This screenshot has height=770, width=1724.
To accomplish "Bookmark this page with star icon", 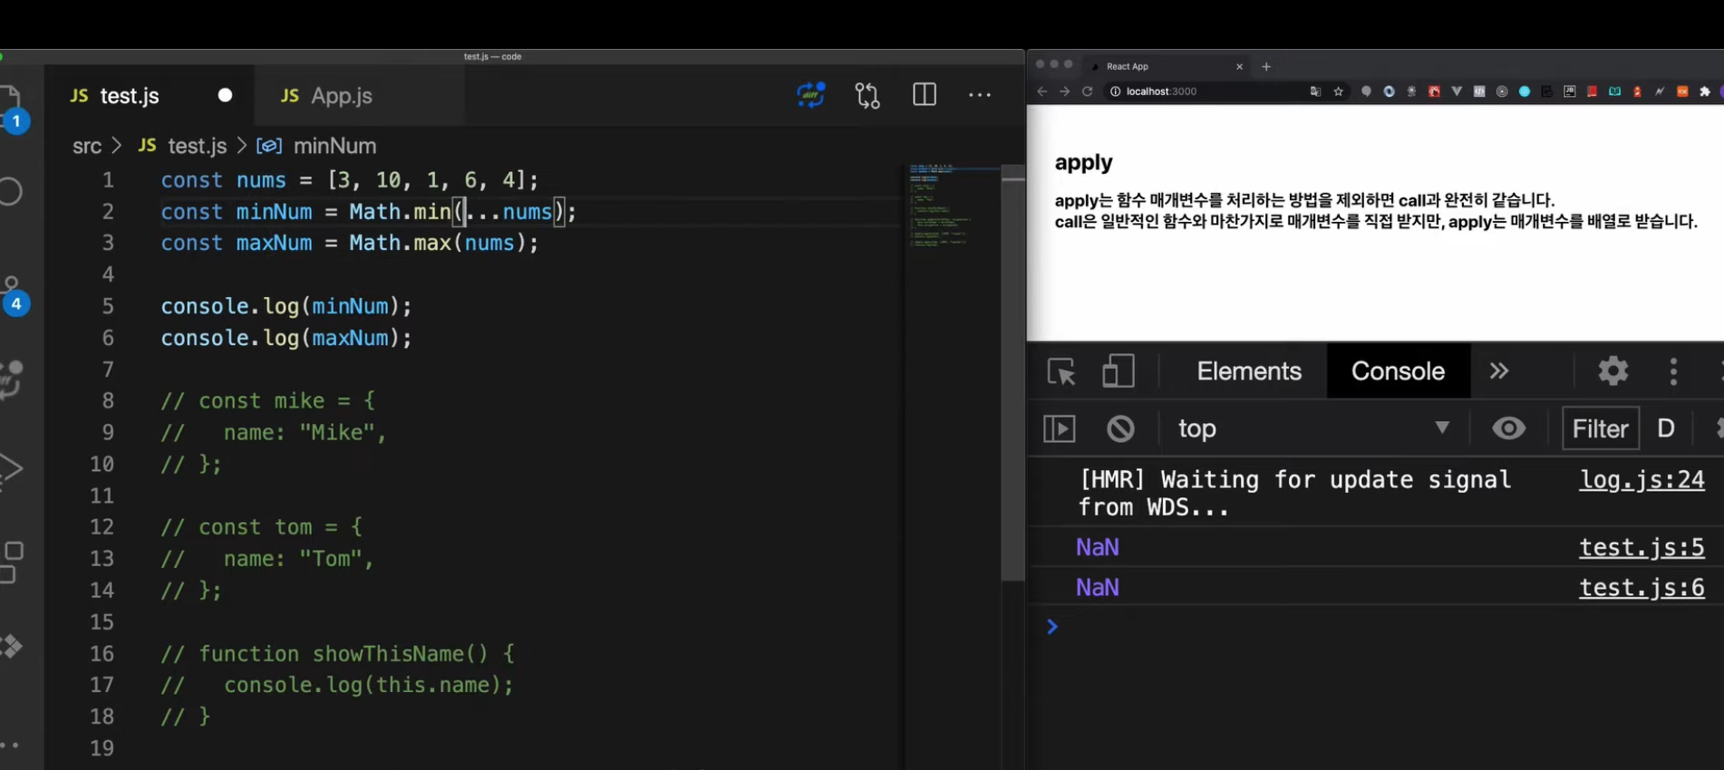I will (1338, 91).
